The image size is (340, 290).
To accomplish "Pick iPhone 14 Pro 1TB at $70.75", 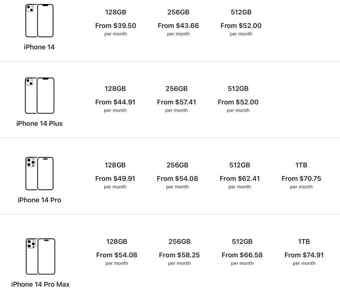I will pos(301,175).
